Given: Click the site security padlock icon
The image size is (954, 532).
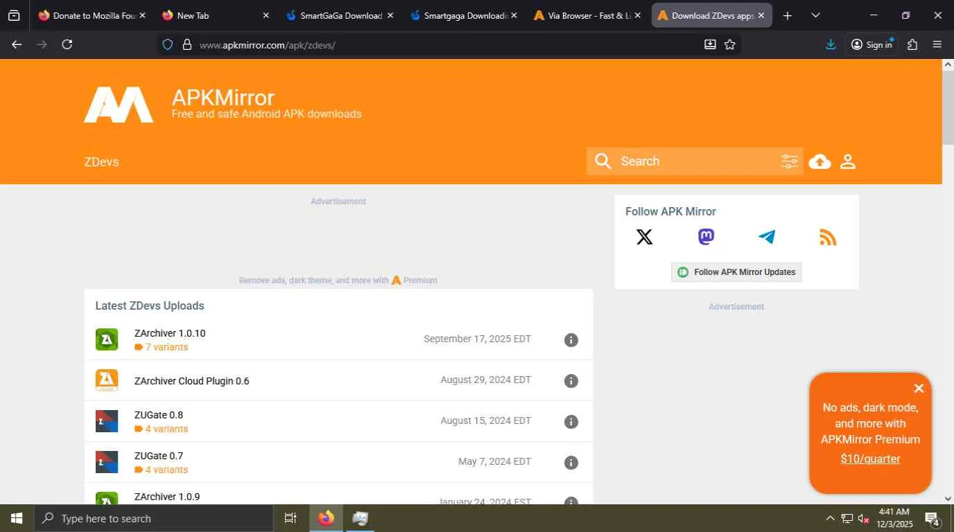Looking at the screenshot, I should point(187,44).
